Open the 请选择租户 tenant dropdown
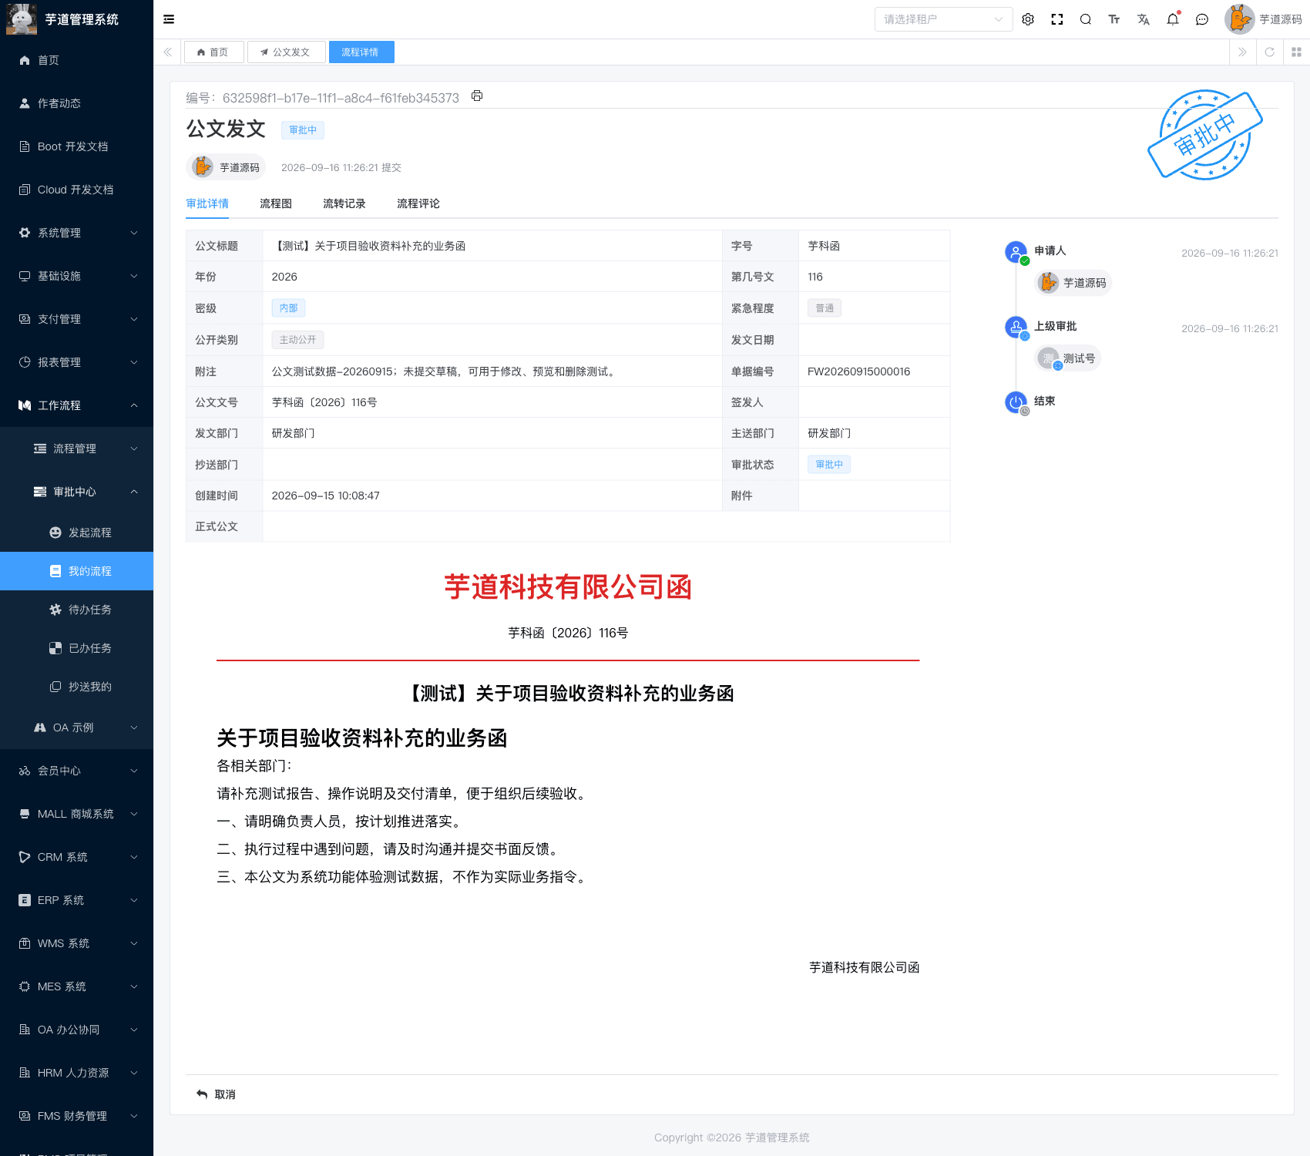The width and height of the screenshot is (1310, 1156). coord(943,19)
